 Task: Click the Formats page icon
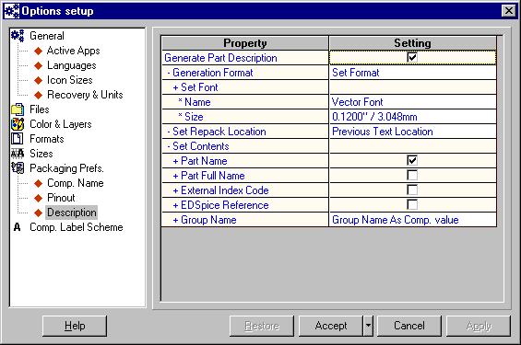[x=18, y=139]
